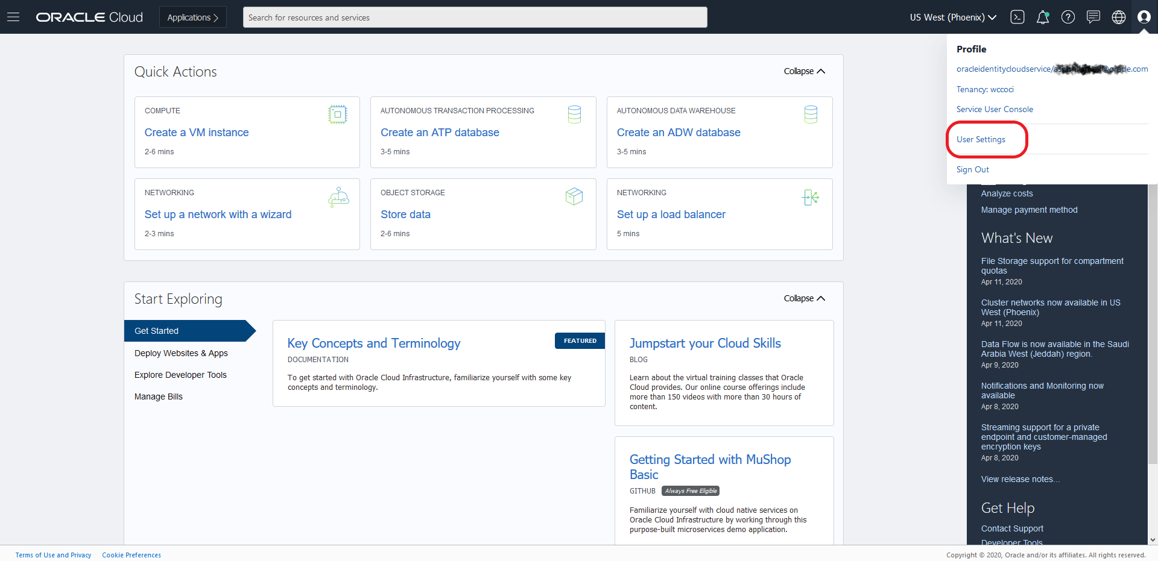1158x561 pixels.
Task: Click Manage payment method link
Action: (x=1029, y=210)
